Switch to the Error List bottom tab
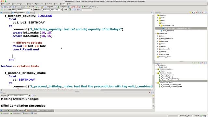 click(x=32, y=110)
